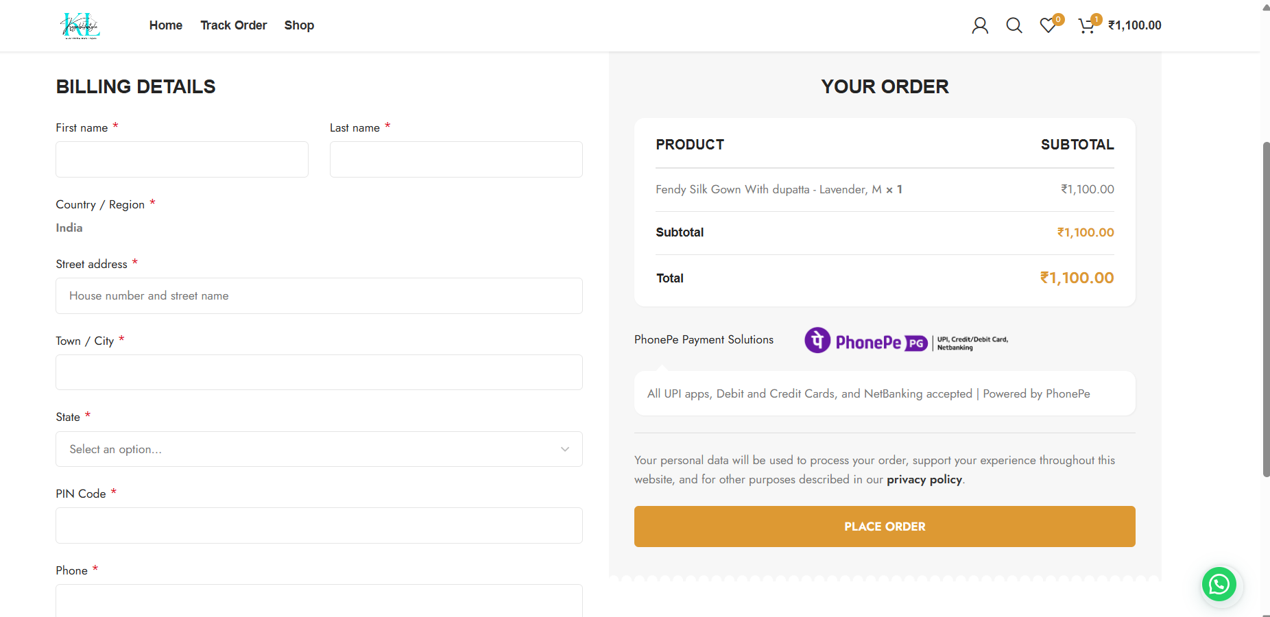
Task: Expand the State dropdown
Action: pos(319,449)
